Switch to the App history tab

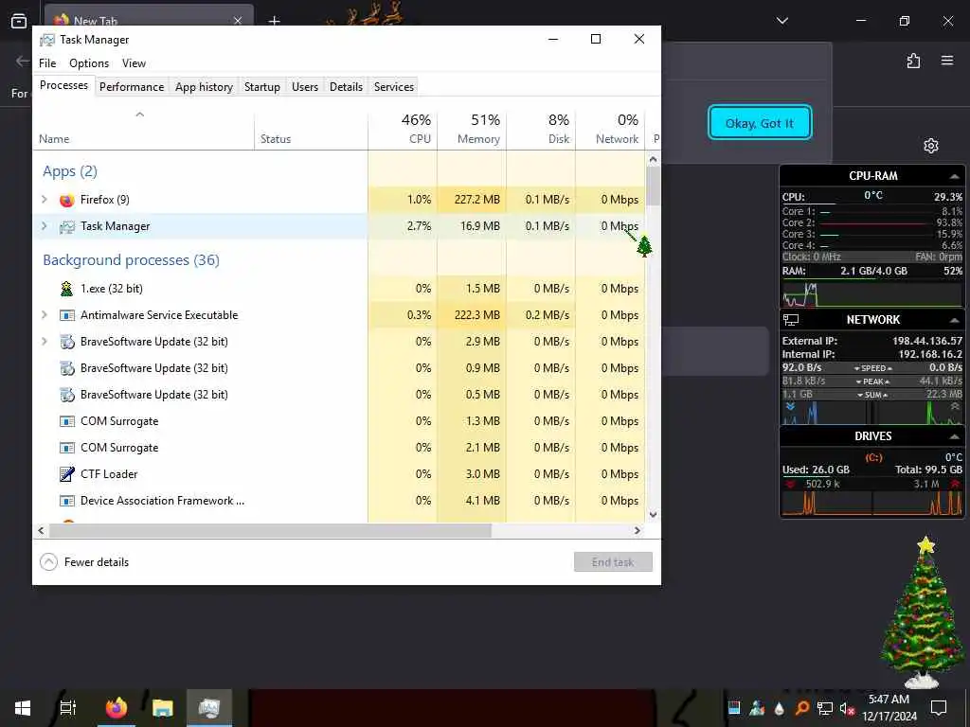(205, 87)
